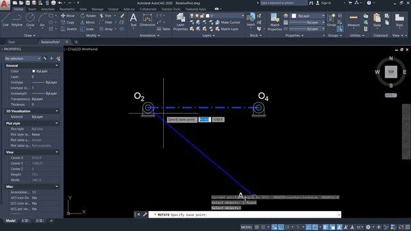411x231 pixels.
Task: Click the MODEL status bar button
Action: [247, 227]
